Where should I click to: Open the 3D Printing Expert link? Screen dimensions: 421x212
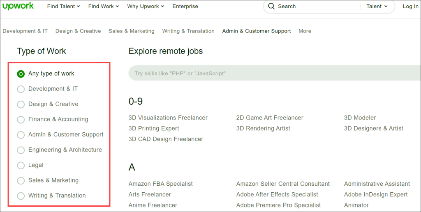coord(154,128)
